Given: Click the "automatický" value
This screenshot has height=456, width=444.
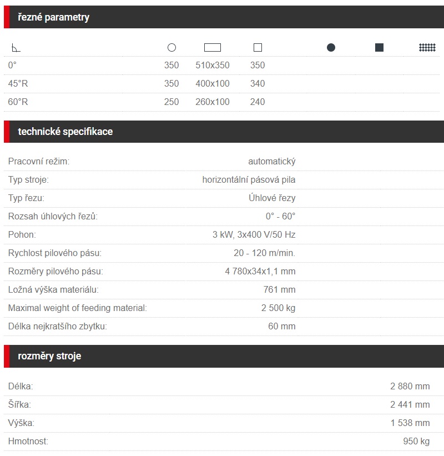Looking at the screenshot, I should [x=272, y=162].
